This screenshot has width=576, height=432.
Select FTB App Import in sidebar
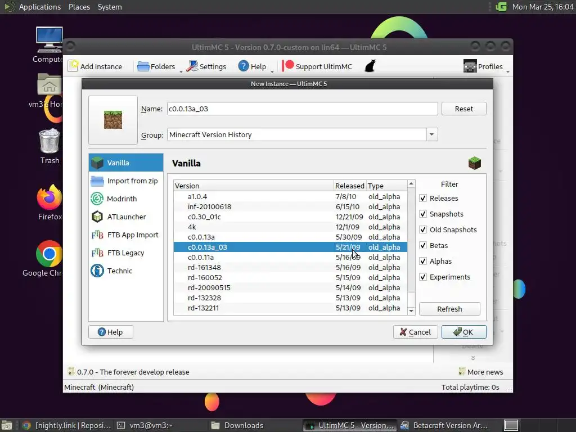(x=126, y=235)
